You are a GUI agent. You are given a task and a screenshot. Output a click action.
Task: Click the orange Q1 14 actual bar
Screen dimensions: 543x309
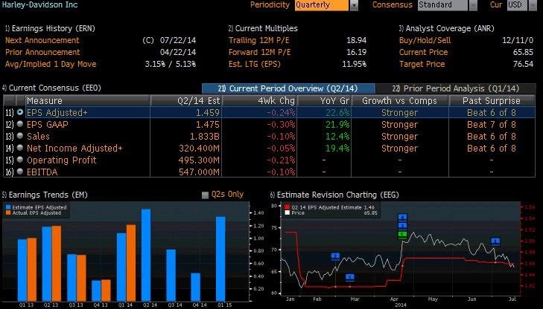pos(131,263)
